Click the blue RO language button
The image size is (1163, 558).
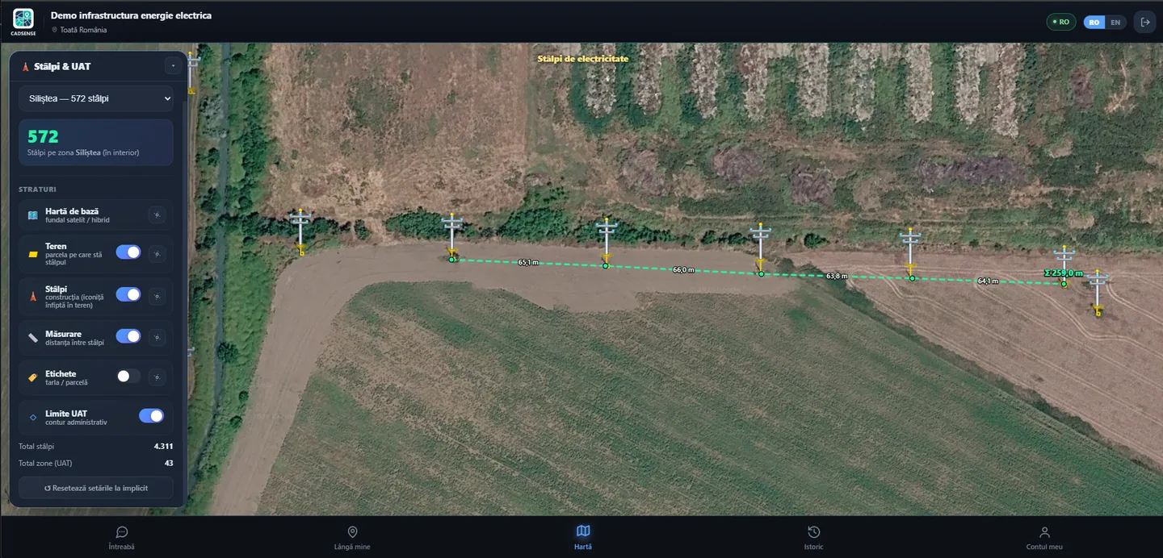point(1094,23)
